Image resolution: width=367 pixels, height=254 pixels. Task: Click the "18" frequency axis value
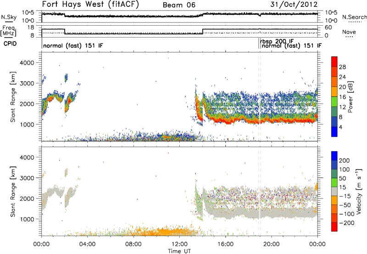point(30,28)
